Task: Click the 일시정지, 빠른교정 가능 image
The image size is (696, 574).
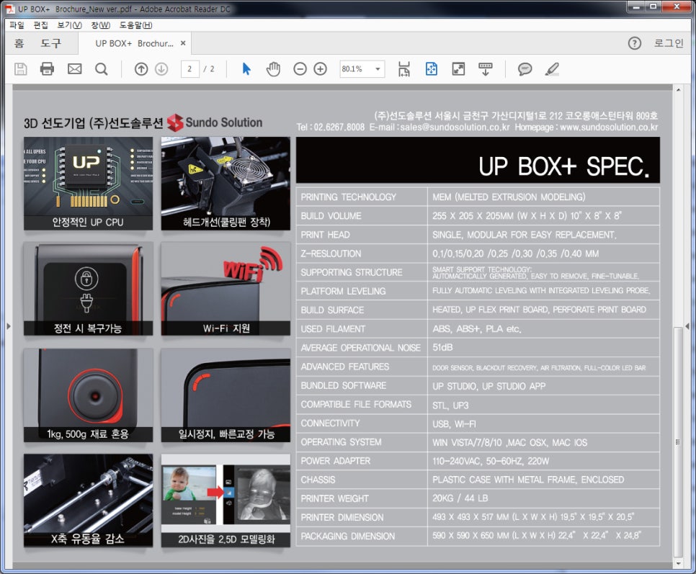Action: pyautogui.click(x=226, y=395)
